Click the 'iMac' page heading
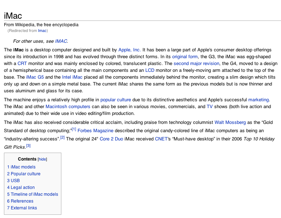 tap(13, 16)
